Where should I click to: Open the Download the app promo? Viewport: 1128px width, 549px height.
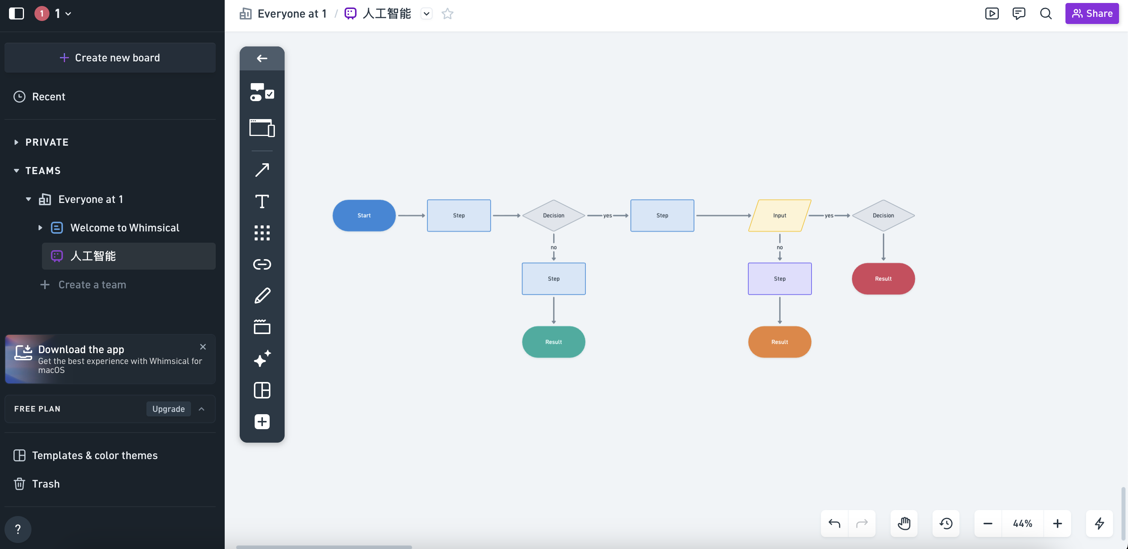110,359
